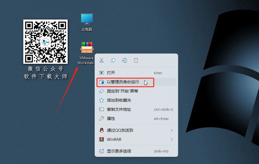Select 固定到"开始"屏幕 option
The image size is (259, 164).
[136, 91]
